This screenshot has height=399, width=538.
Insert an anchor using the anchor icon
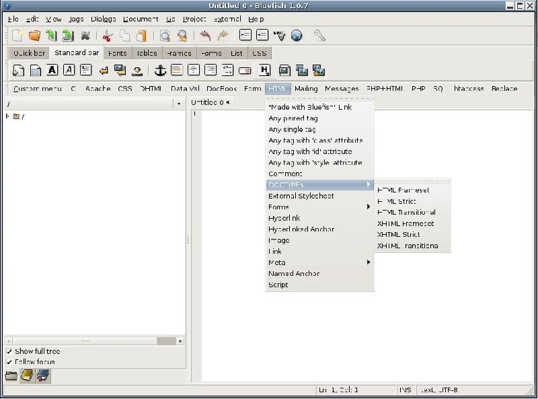point(160,70)
